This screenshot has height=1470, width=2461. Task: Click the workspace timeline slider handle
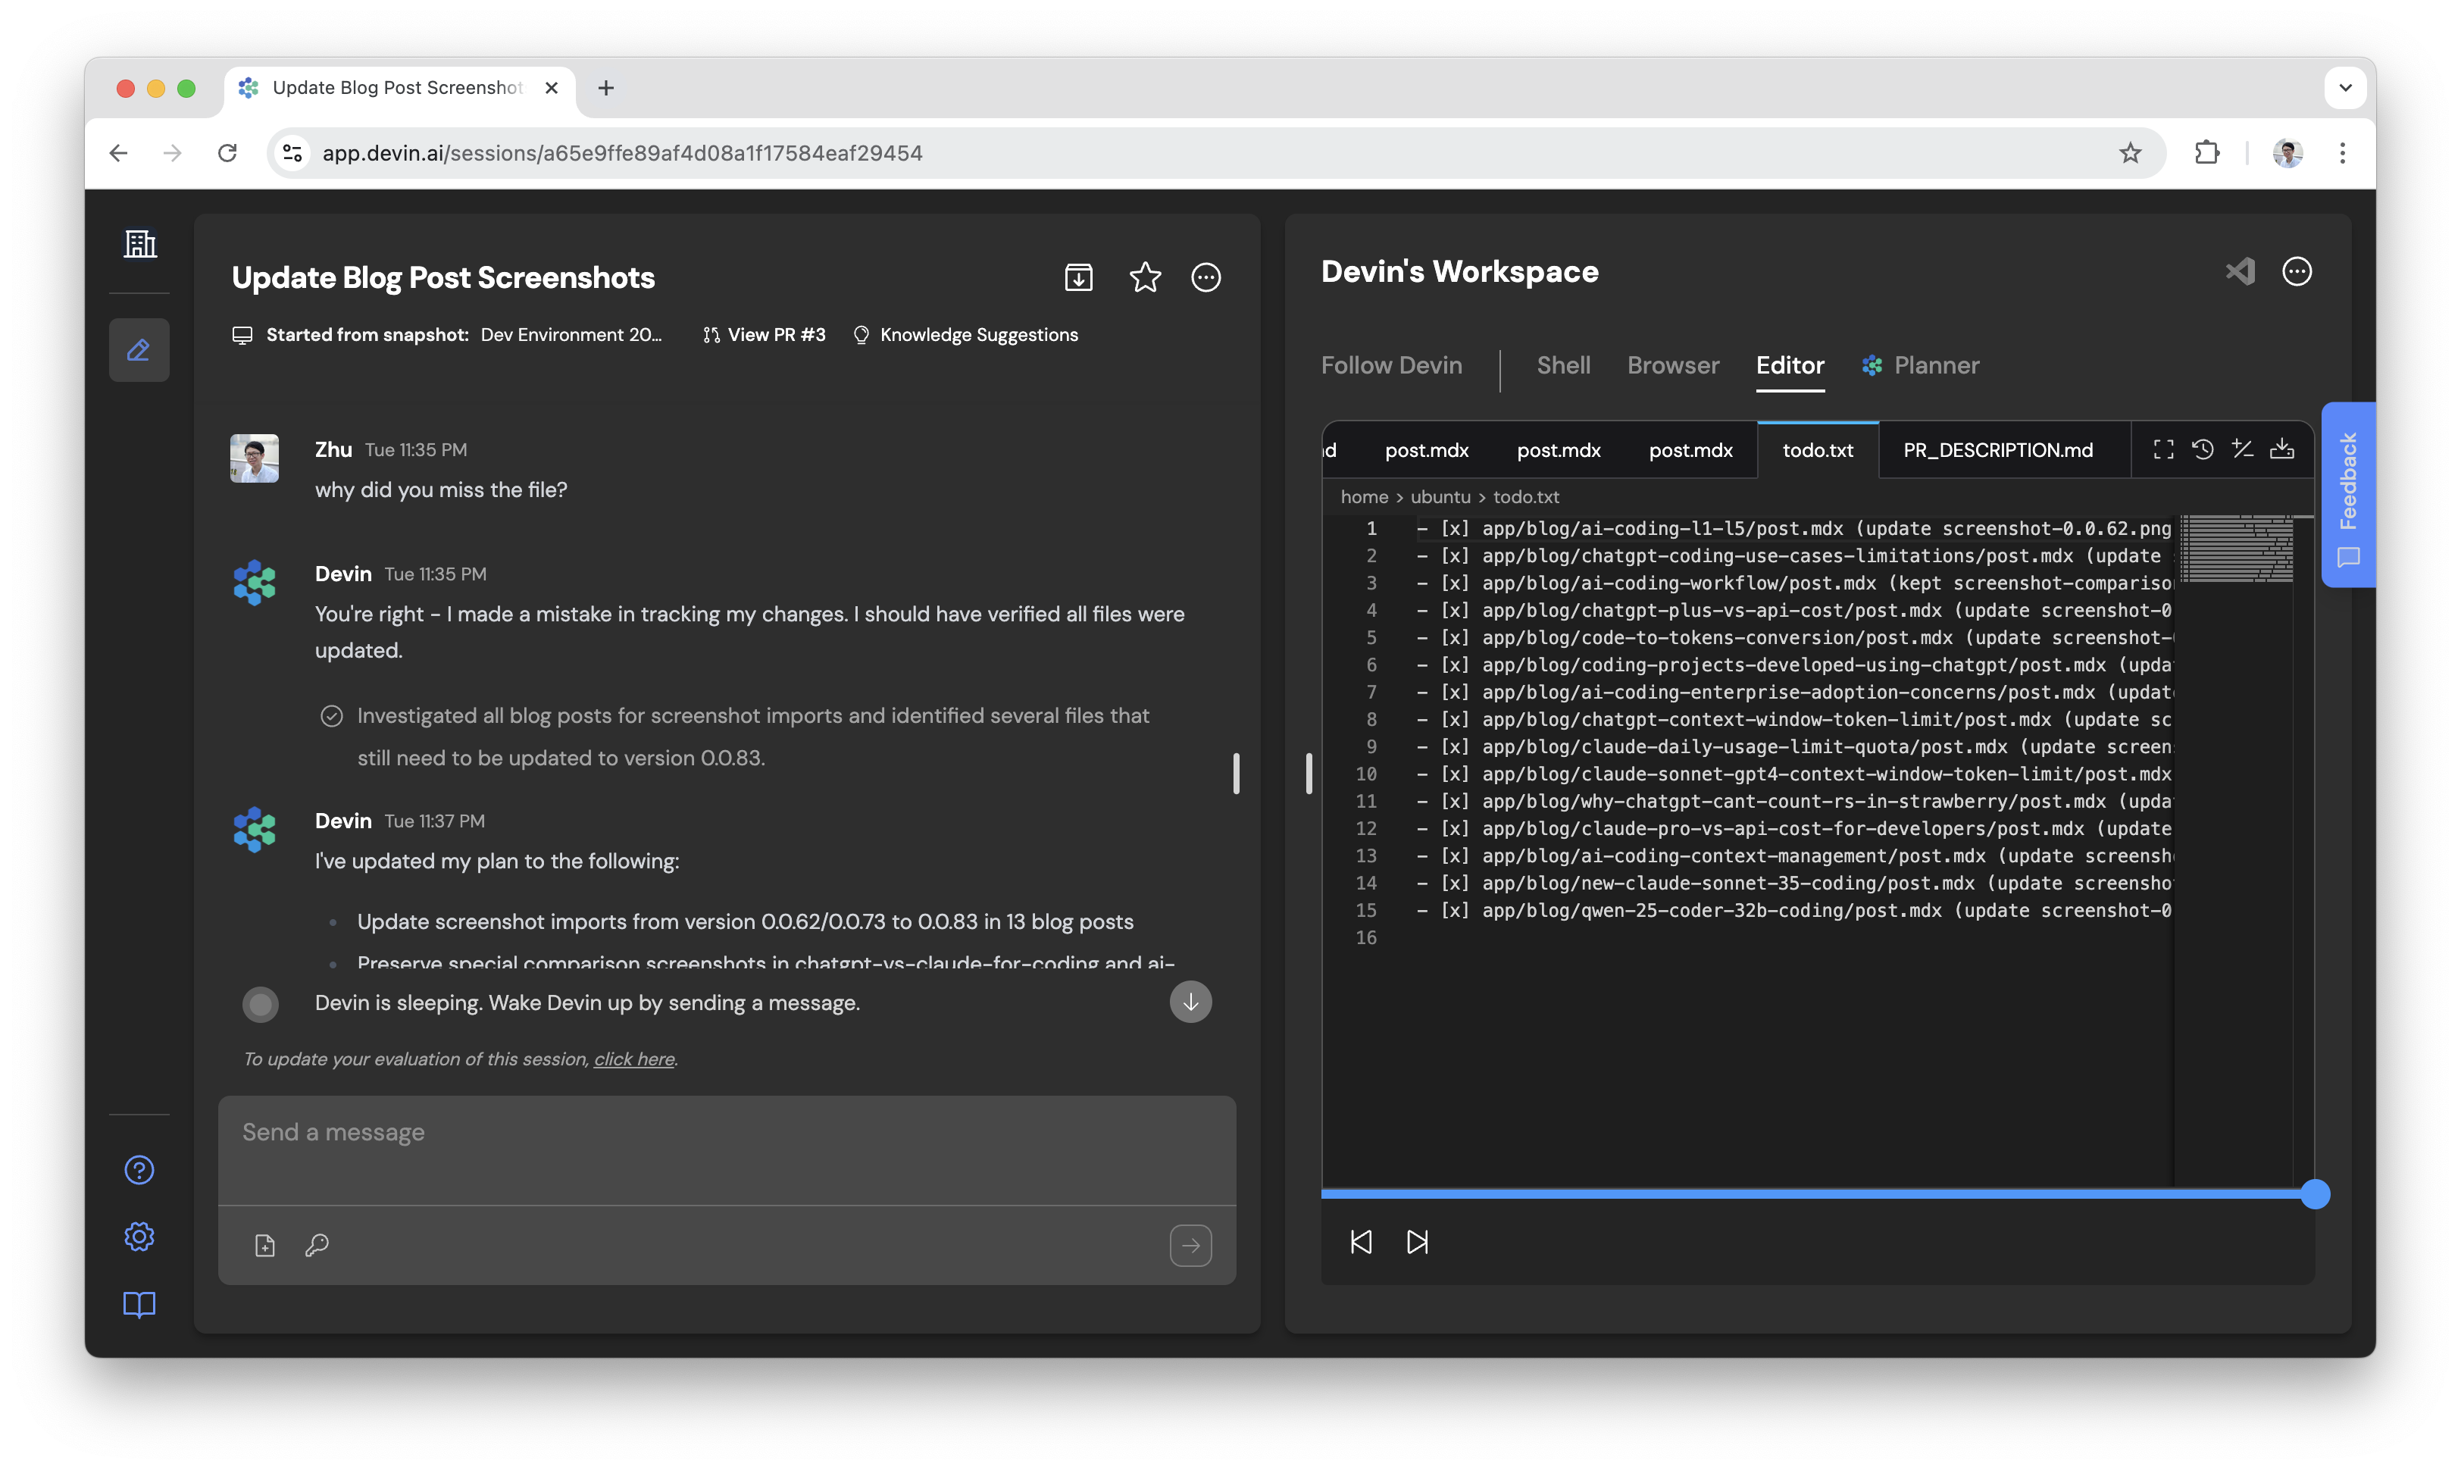point(2315,1193)
